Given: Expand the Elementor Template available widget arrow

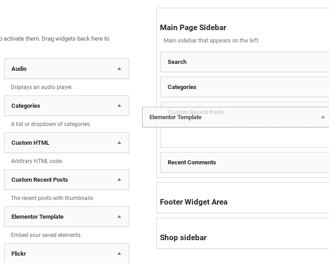Looking at the screenshot, I should [x=119, y=217].
